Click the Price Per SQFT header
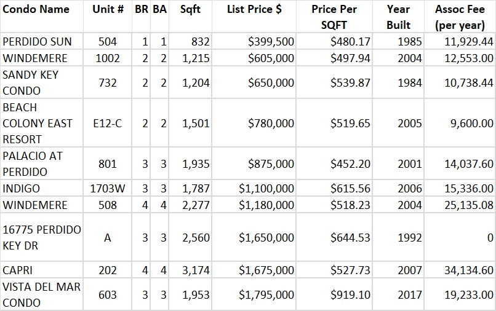Viewport: 496px width, 311px height. 334,17
